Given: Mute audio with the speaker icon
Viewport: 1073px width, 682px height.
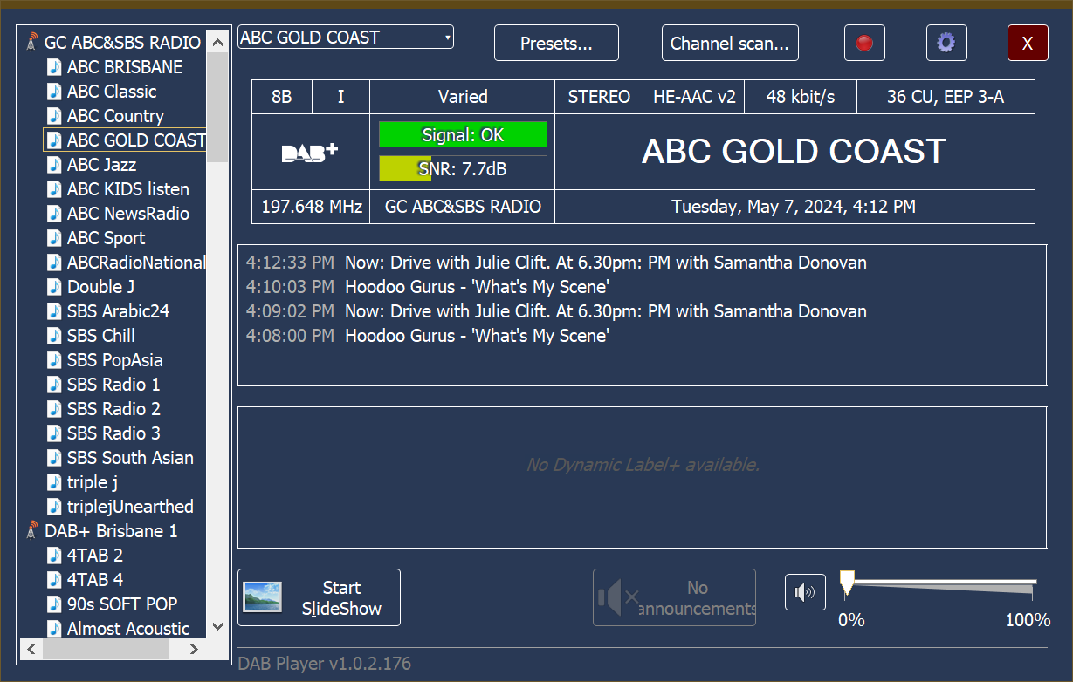Looking at the screenshot, I should click(x=804, y=593).
